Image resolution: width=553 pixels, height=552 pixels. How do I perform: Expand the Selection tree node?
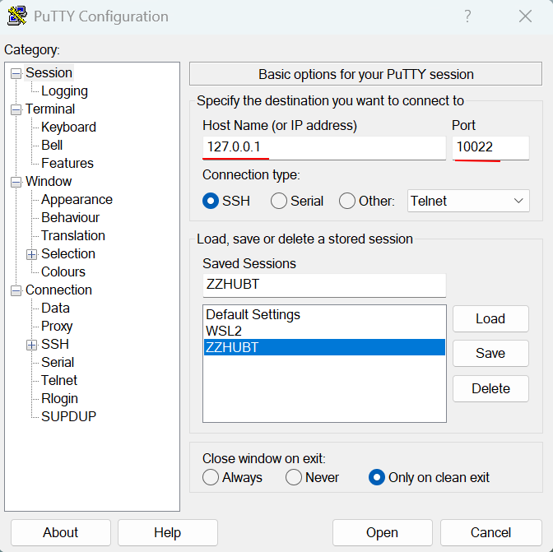click(x=32, y=254)
